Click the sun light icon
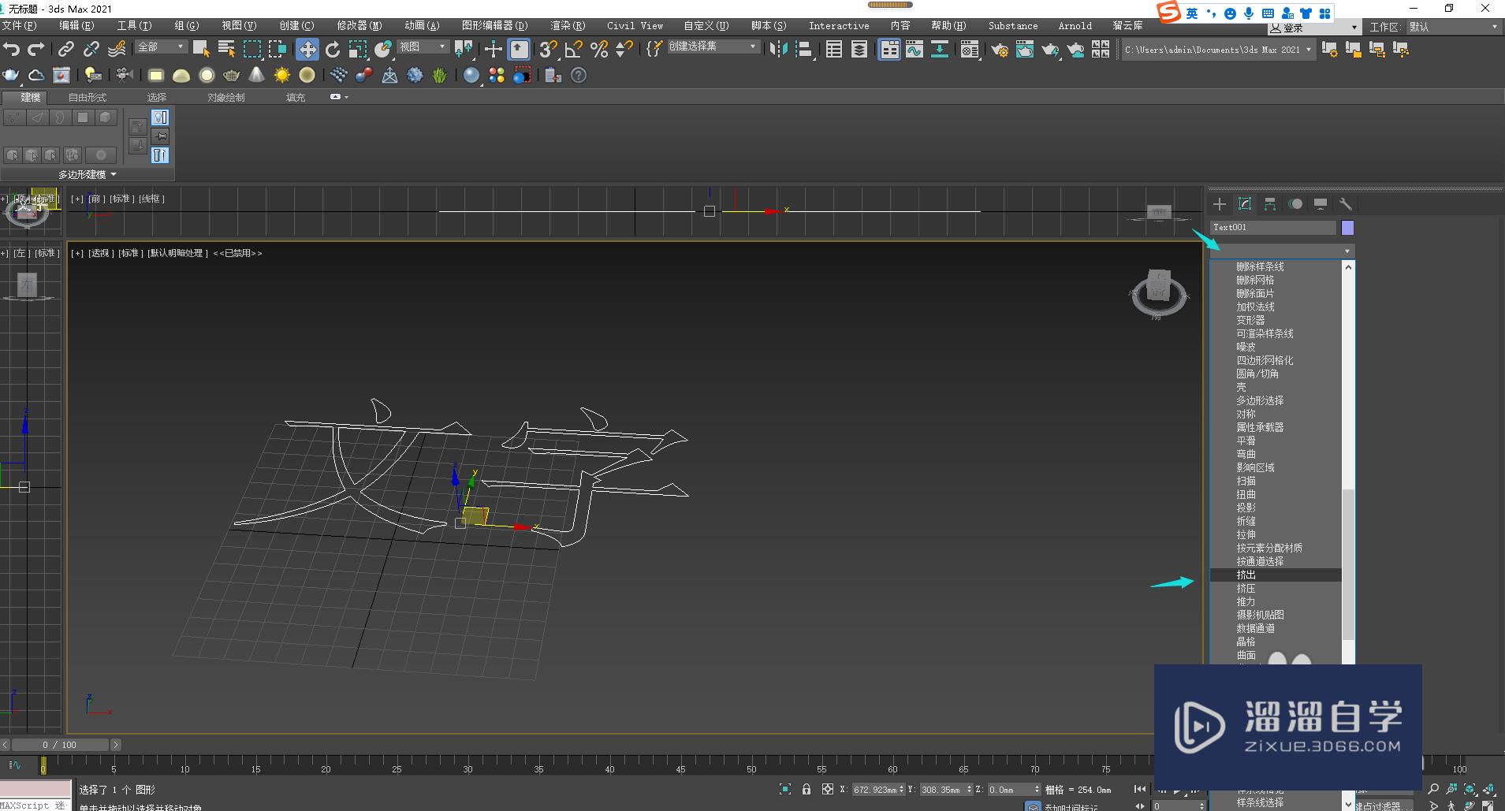This screenshot has height=811, width=1505. tap(281, 75)
